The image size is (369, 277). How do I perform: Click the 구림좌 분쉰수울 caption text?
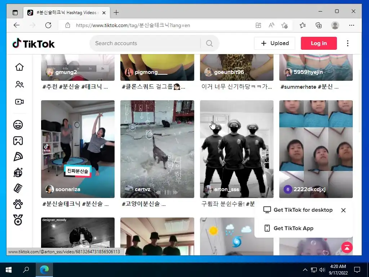tap(228, 204)
